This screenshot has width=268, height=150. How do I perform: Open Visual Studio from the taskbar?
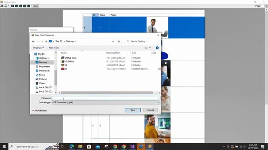click(x=132, y=146)
